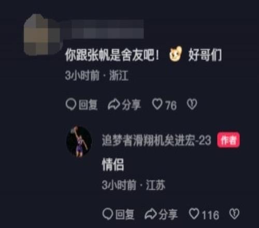Tap the broken heart on the author's reply
The width and height of the screenshot is (259, 228).
pos(234,214)
